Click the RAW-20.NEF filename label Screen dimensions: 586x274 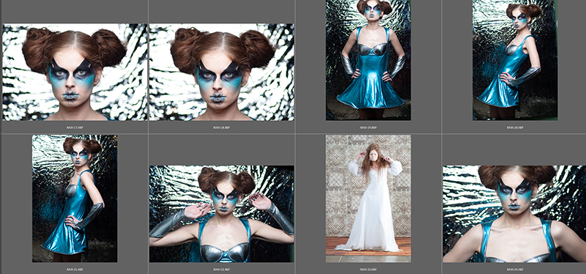click(515, 127)
